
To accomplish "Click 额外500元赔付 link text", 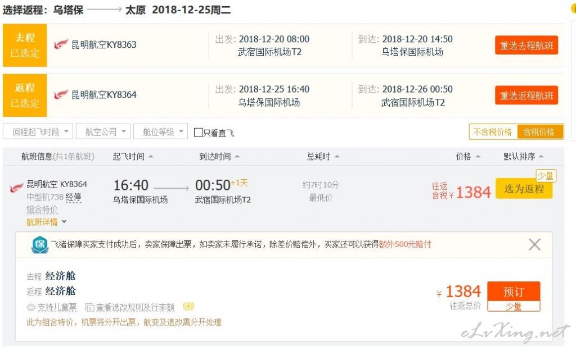I will tap(405, 244).
